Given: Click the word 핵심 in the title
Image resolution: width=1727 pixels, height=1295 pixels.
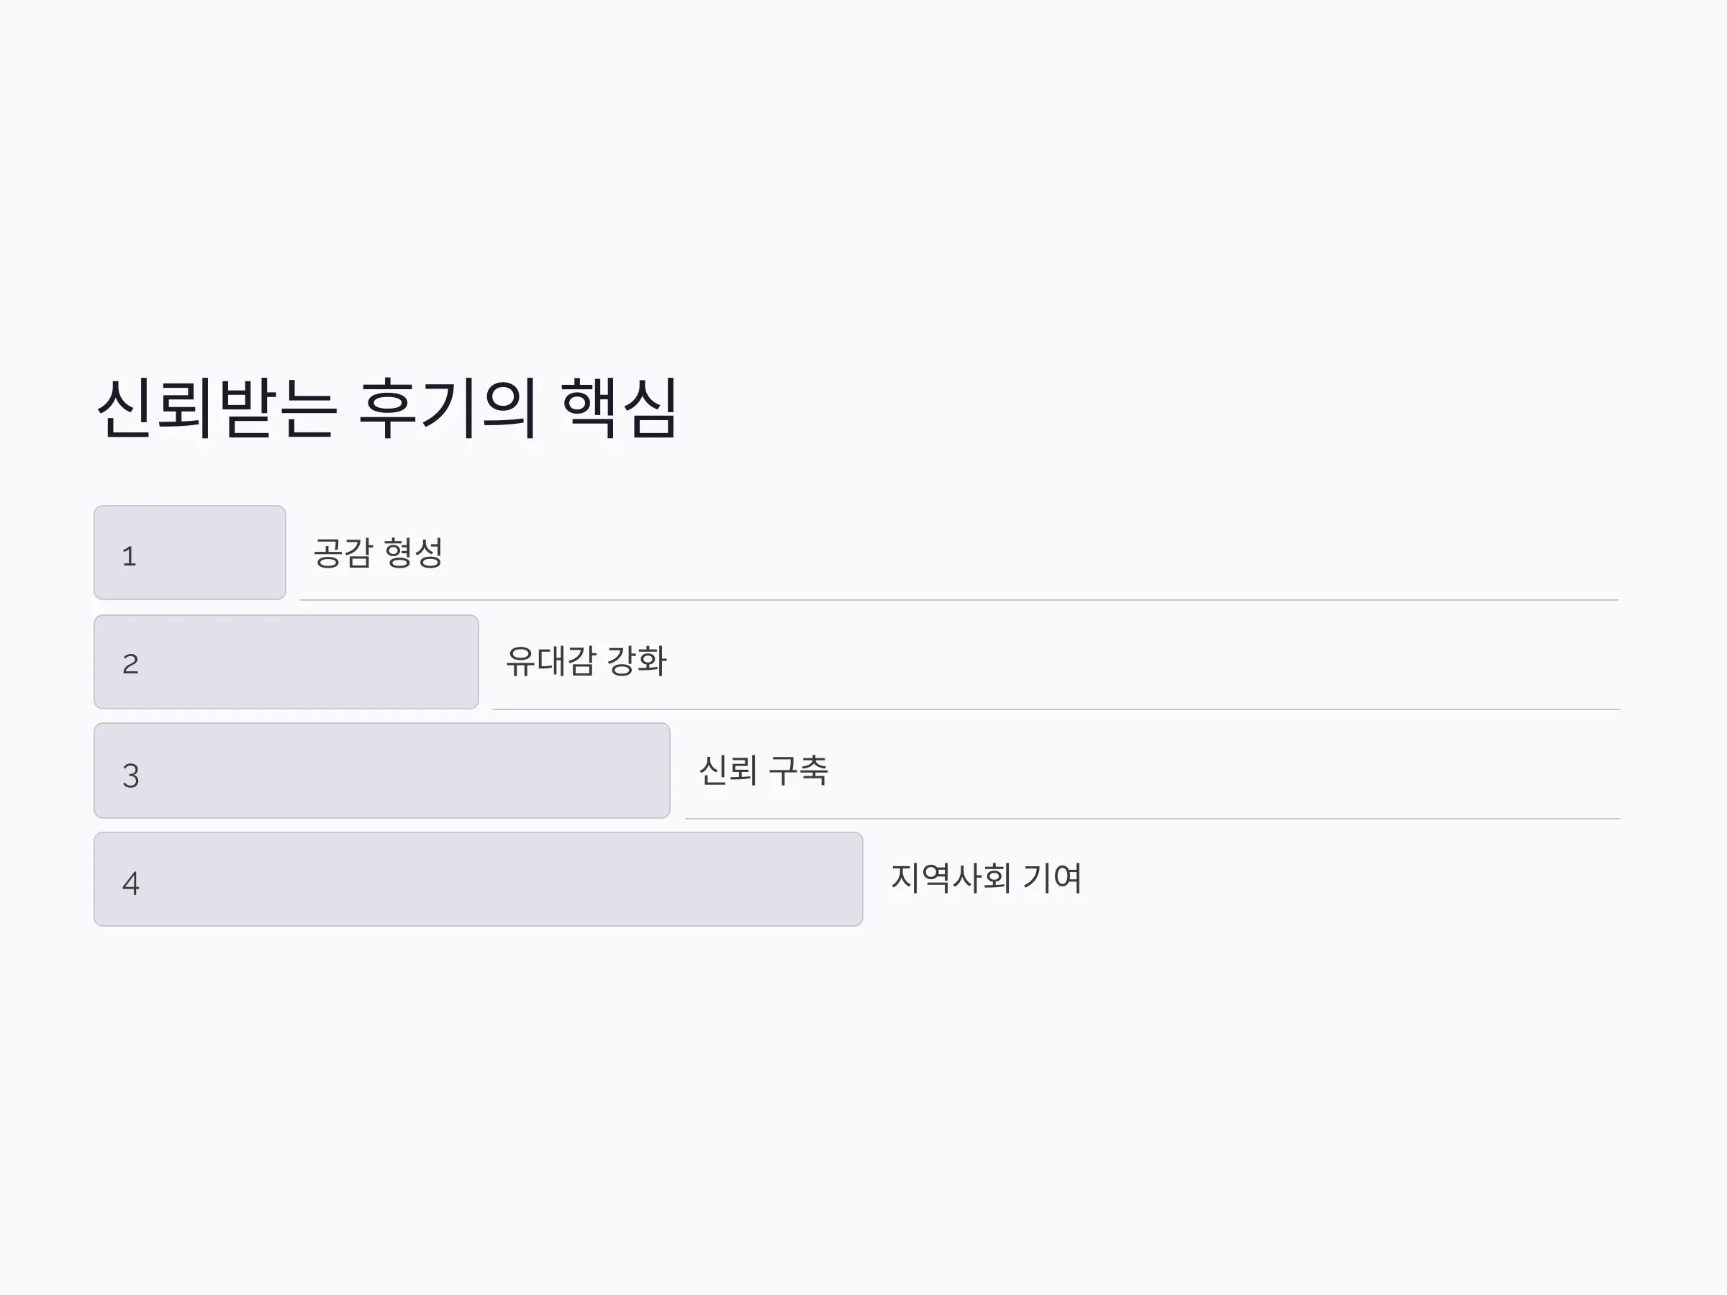Looking at the screenshot, I should pos(619,408).
